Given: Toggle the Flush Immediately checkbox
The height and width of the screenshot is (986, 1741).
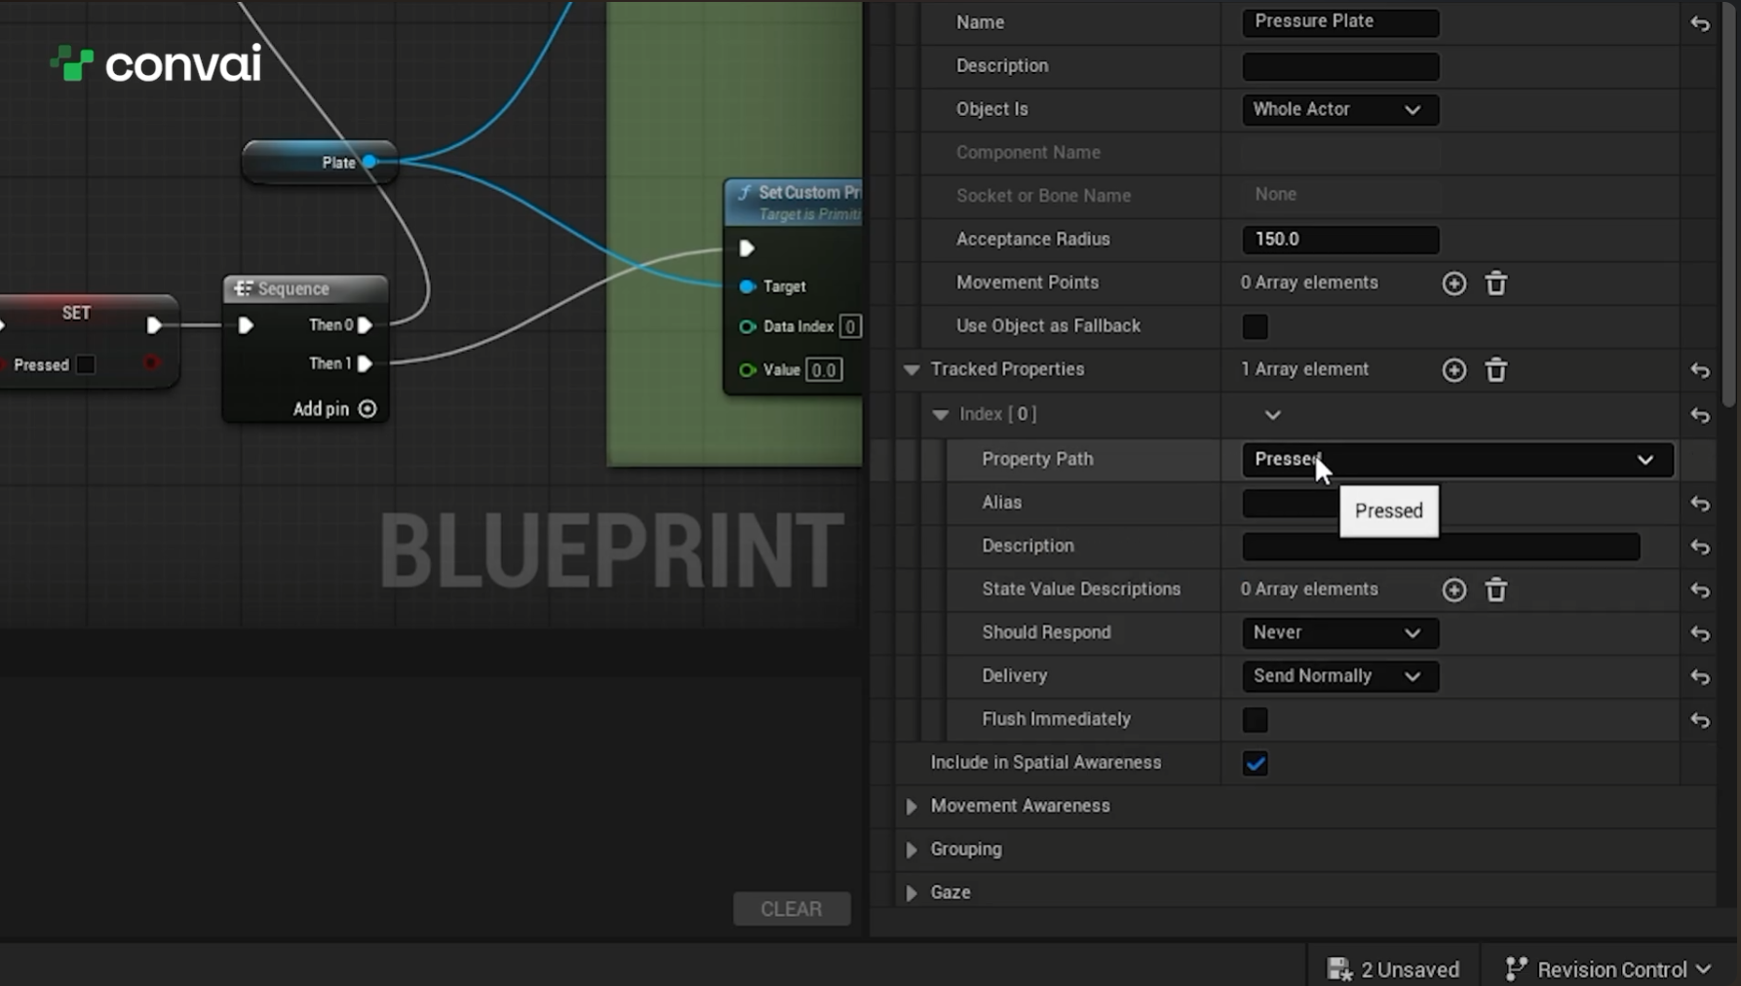Looking at the screenshot, I should coord(1256,720).
